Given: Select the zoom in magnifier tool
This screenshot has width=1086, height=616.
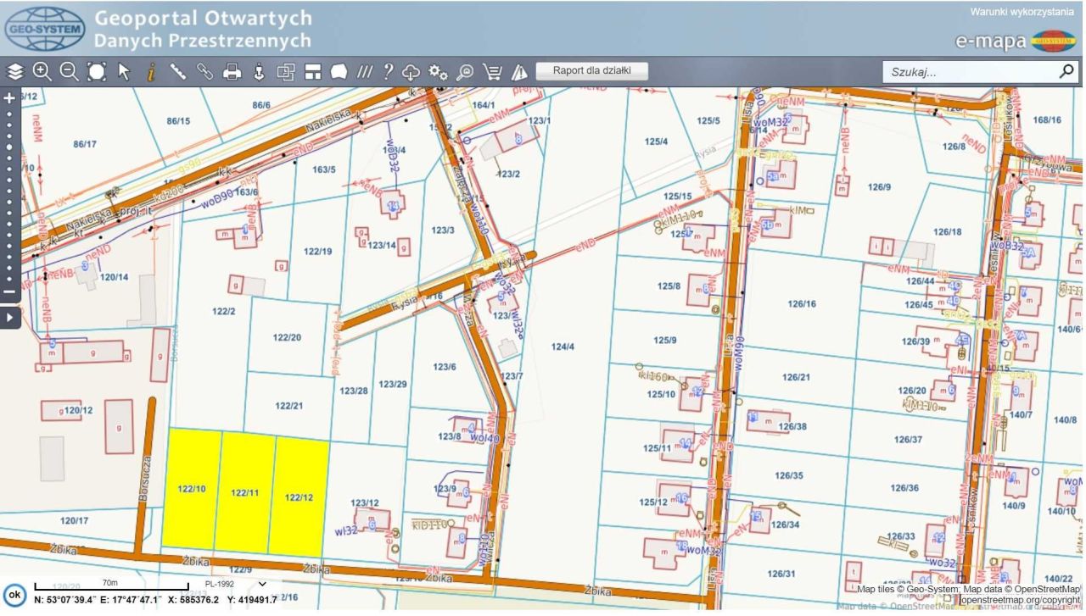Looking at the screenshot, I should [x=42, y=72].
